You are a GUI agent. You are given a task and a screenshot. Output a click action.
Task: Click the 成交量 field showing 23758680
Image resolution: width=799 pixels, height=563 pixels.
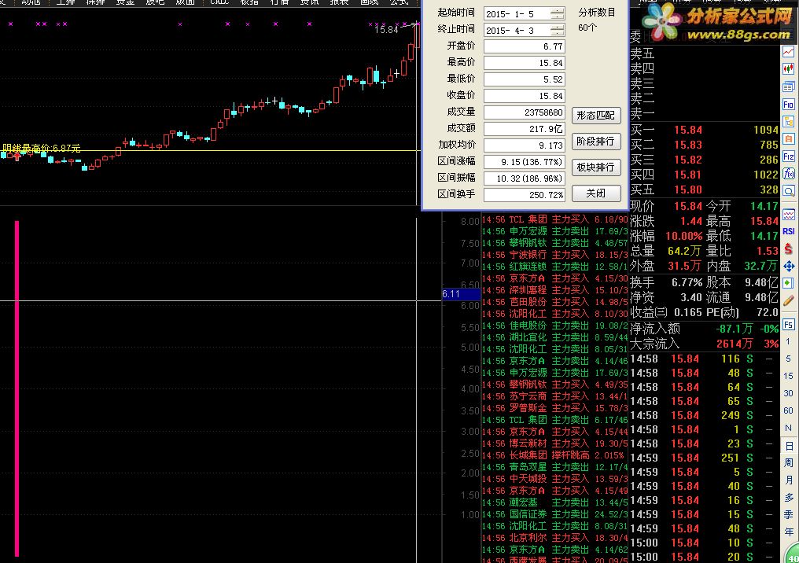[x=525, y=112]
